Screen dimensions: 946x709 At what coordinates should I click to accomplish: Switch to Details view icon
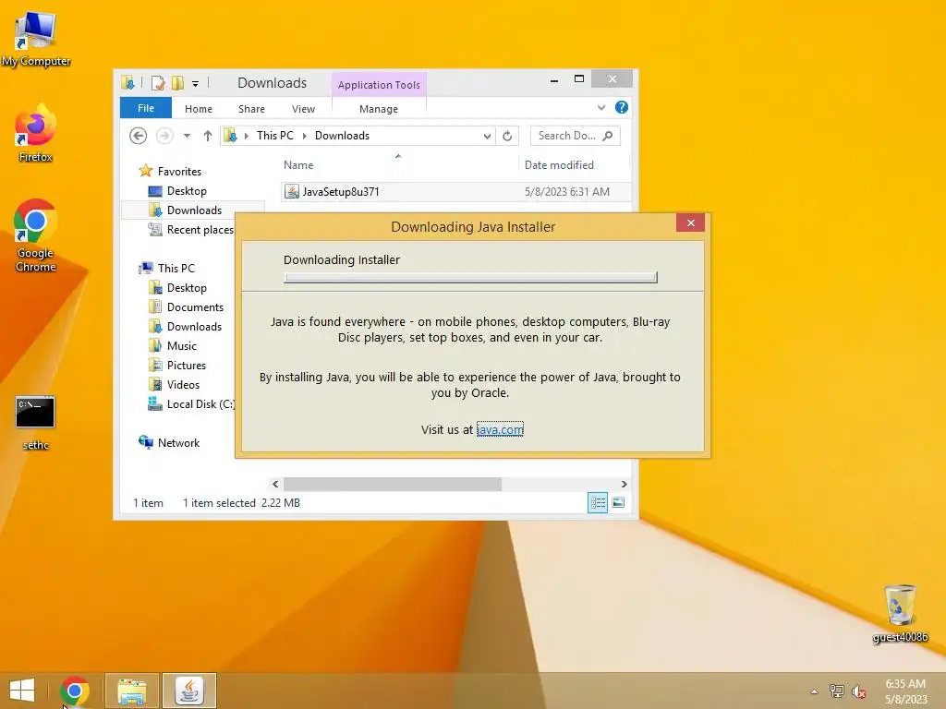598,502
